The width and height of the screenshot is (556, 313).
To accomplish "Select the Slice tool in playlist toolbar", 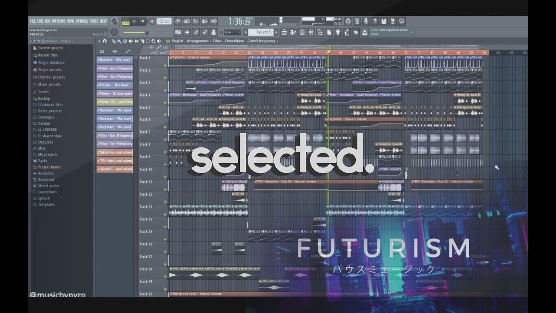I will [142, 41].
